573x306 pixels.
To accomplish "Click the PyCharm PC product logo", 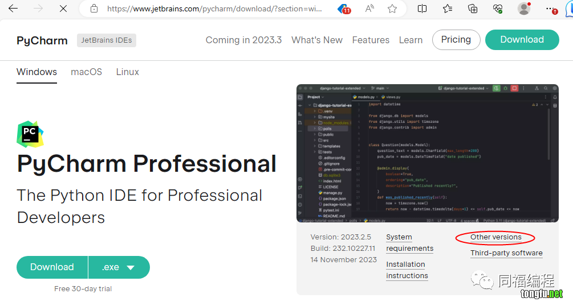I will pos(30,134).
